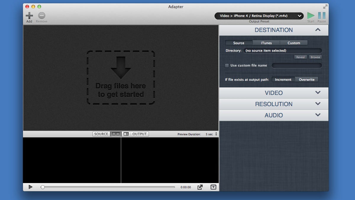Click the Directory path field
The image size is (355, 200).
[283, 51]
